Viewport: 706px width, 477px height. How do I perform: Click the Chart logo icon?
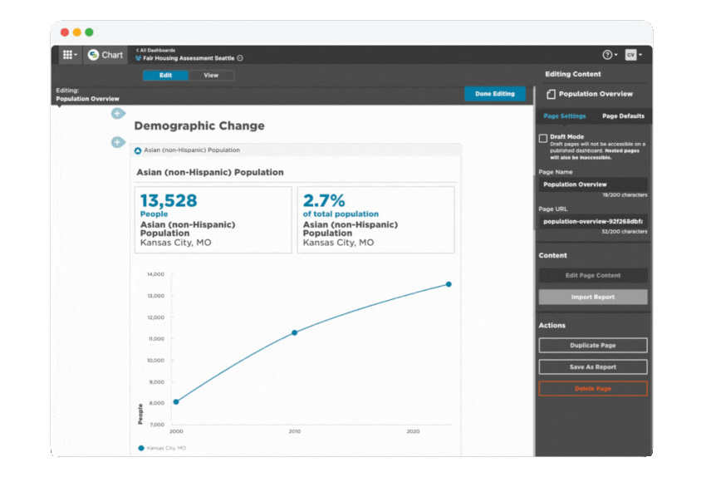[x=94, y=55]
